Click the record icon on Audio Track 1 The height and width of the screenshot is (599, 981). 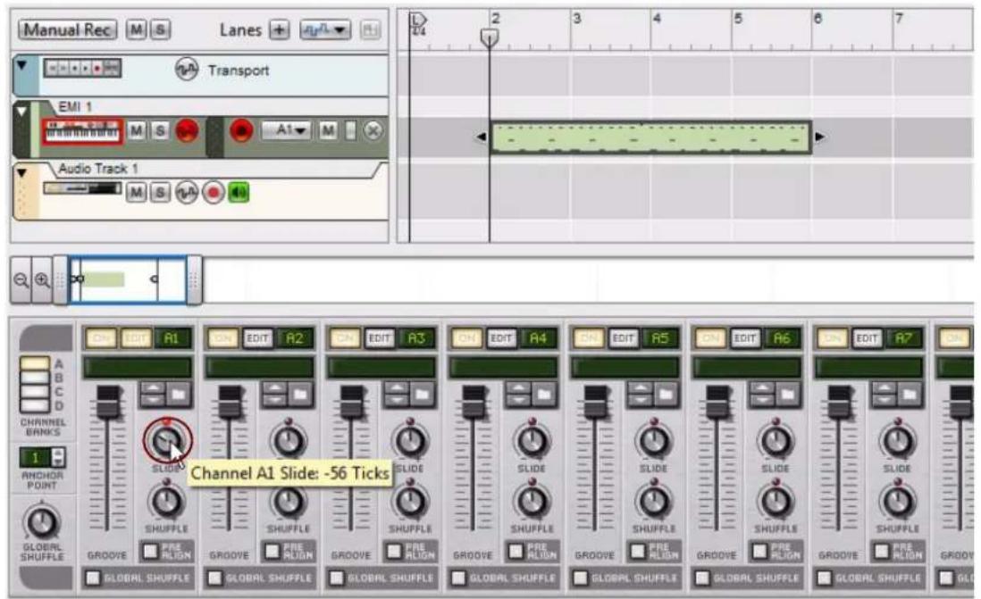coord(213,190)
